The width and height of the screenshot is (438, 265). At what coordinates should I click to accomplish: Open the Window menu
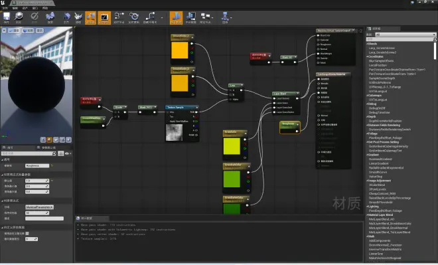(x=35, y=8)
